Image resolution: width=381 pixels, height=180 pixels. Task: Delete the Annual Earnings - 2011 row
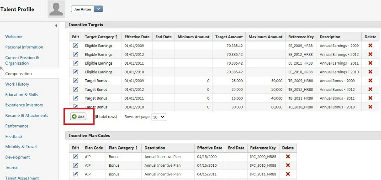point(370,63)
